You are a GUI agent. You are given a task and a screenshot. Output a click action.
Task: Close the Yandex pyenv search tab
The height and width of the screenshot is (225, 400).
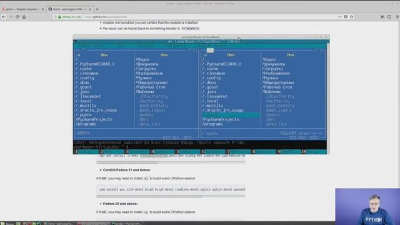click(42, 9)
